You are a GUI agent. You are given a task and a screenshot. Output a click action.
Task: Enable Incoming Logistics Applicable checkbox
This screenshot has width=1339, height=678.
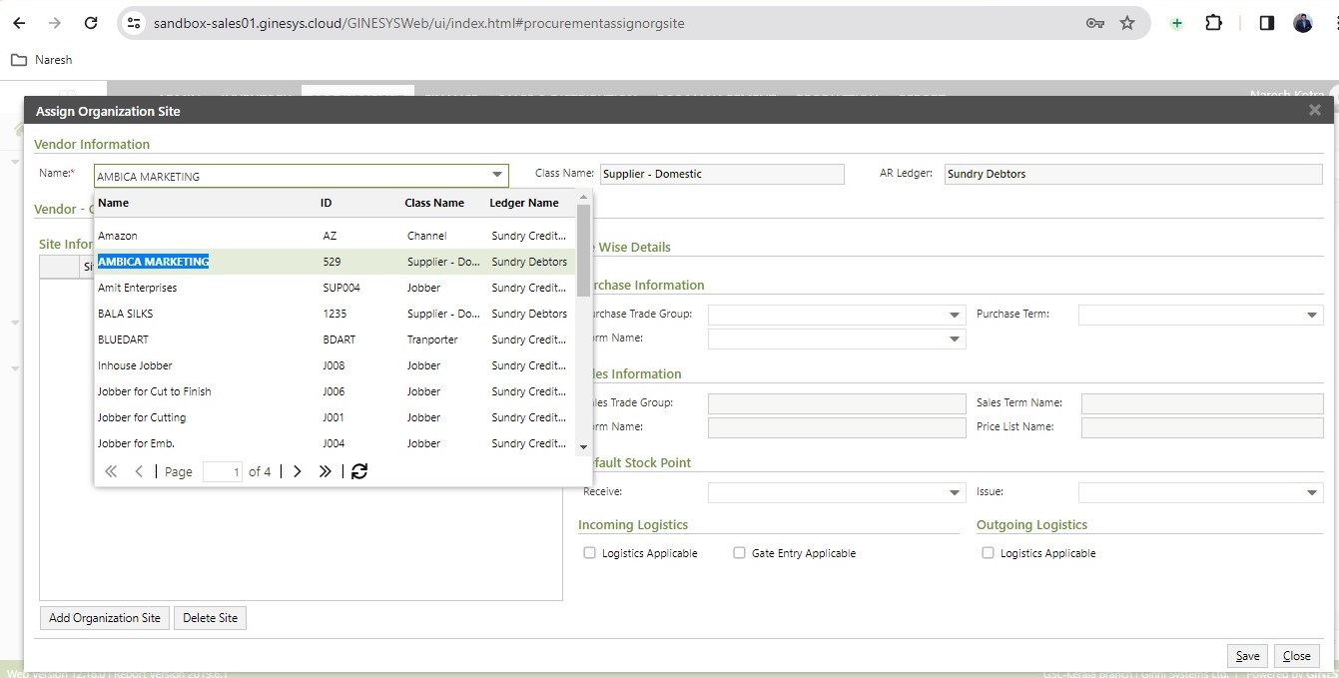pos(589,552)
